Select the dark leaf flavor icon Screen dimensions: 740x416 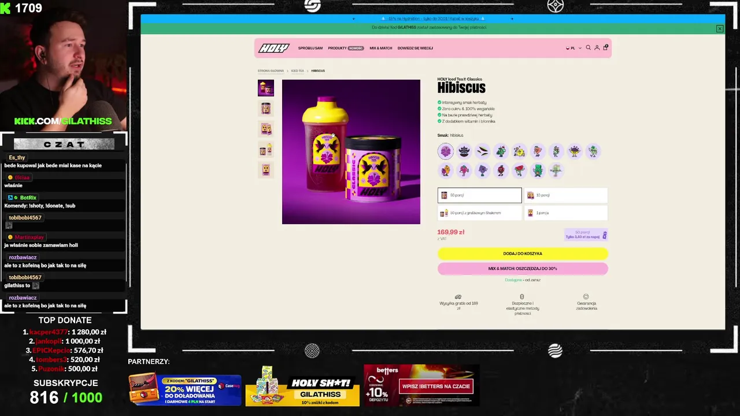pos(483,151)
